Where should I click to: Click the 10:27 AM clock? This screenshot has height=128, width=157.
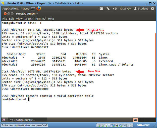tap(125, 9)
